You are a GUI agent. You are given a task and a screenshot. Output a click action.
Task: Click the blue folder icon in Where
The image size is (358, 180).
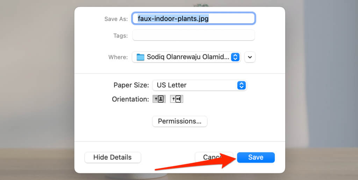(x=140, y=57)
